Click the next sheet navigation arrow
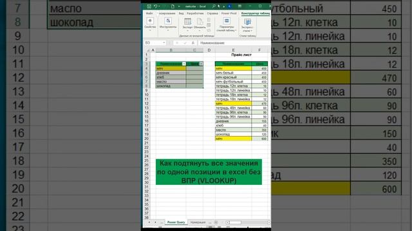Image resolution: width=412 pixels, height=231 pixels. coord(155,223)
